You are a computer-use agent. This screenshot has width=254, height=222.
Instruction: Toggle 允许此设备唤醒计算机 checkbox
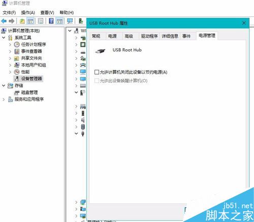tap(97, 81)
